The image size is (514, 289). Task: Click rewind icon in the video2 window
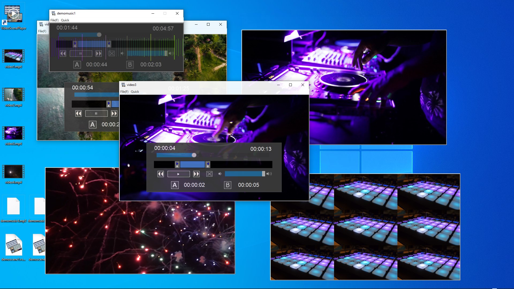78,114
